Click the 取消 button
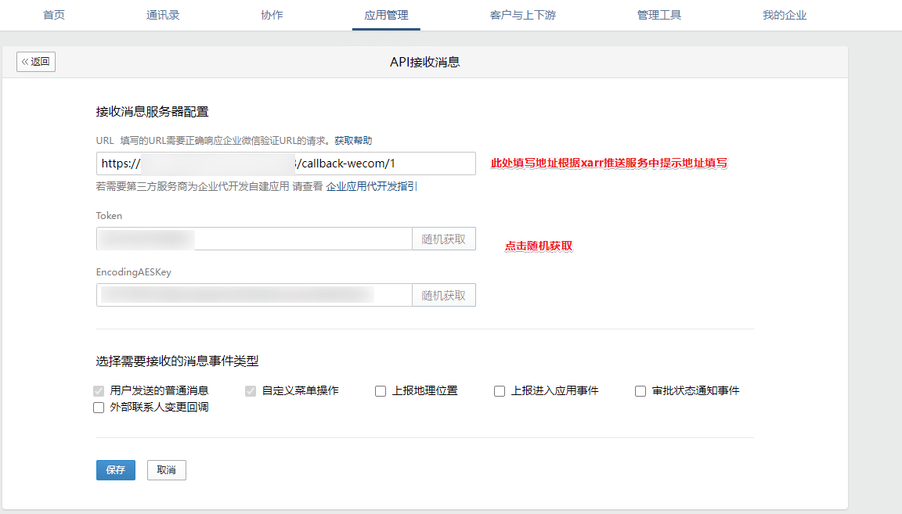 pos(167,470)
